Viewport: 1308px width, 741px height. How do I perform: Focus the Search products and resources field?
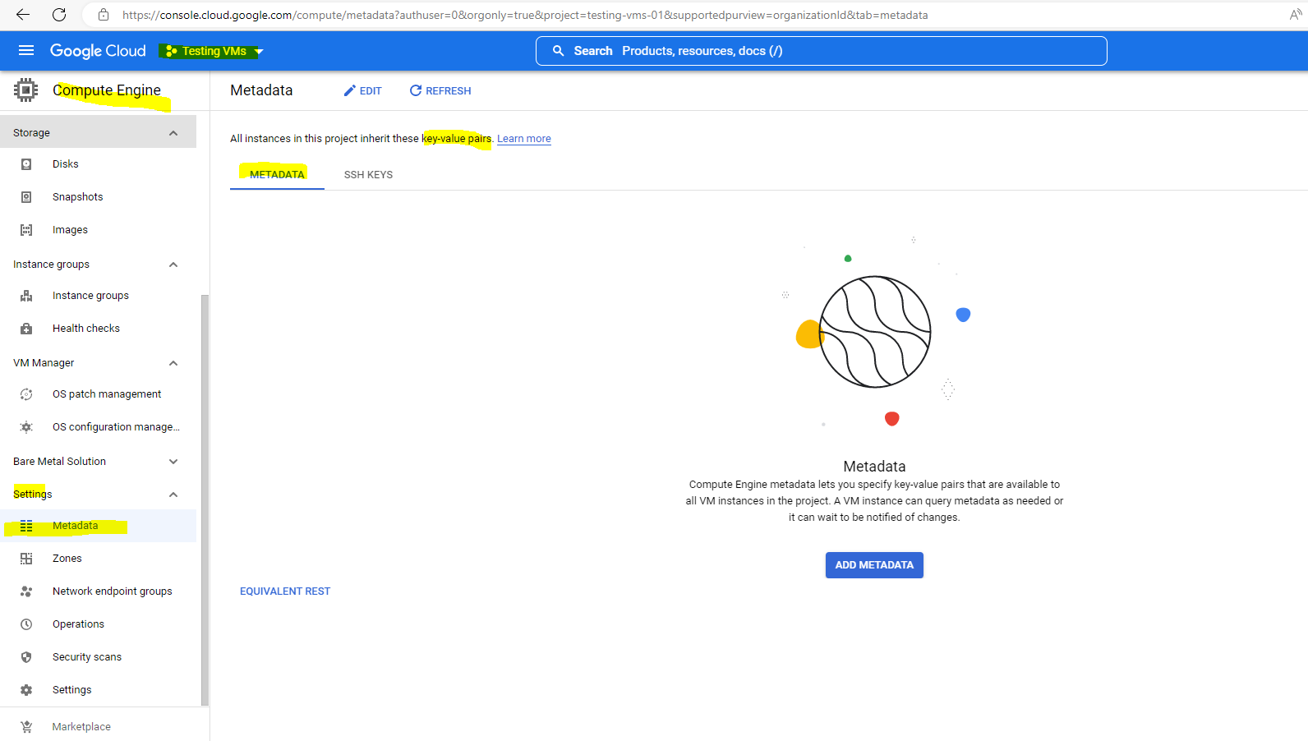coord(821,51)
